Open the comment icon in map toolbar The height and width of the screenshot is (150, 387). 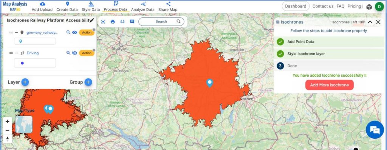pos(132,21)
